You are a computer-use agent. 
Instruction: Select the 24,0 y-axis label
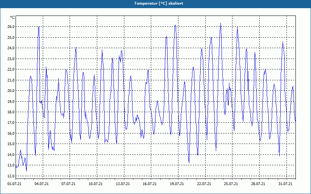tap(11, 48)
